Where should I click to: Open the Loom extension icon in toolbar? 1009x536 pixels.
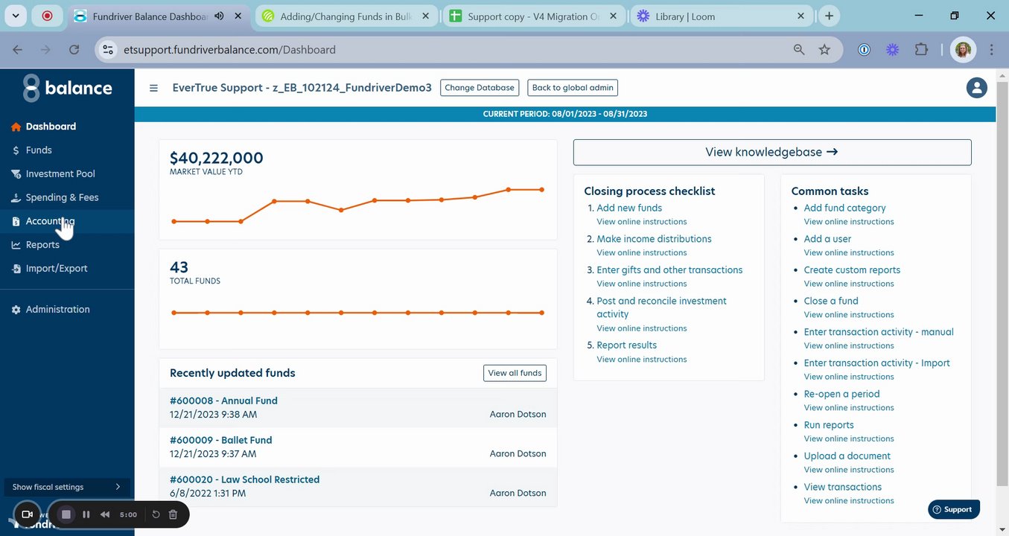pyautogui.click(x=892, y=50)
